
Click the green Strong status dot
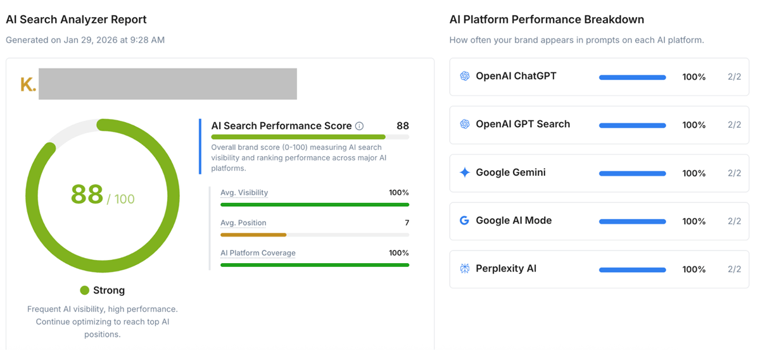pos(85,290)
